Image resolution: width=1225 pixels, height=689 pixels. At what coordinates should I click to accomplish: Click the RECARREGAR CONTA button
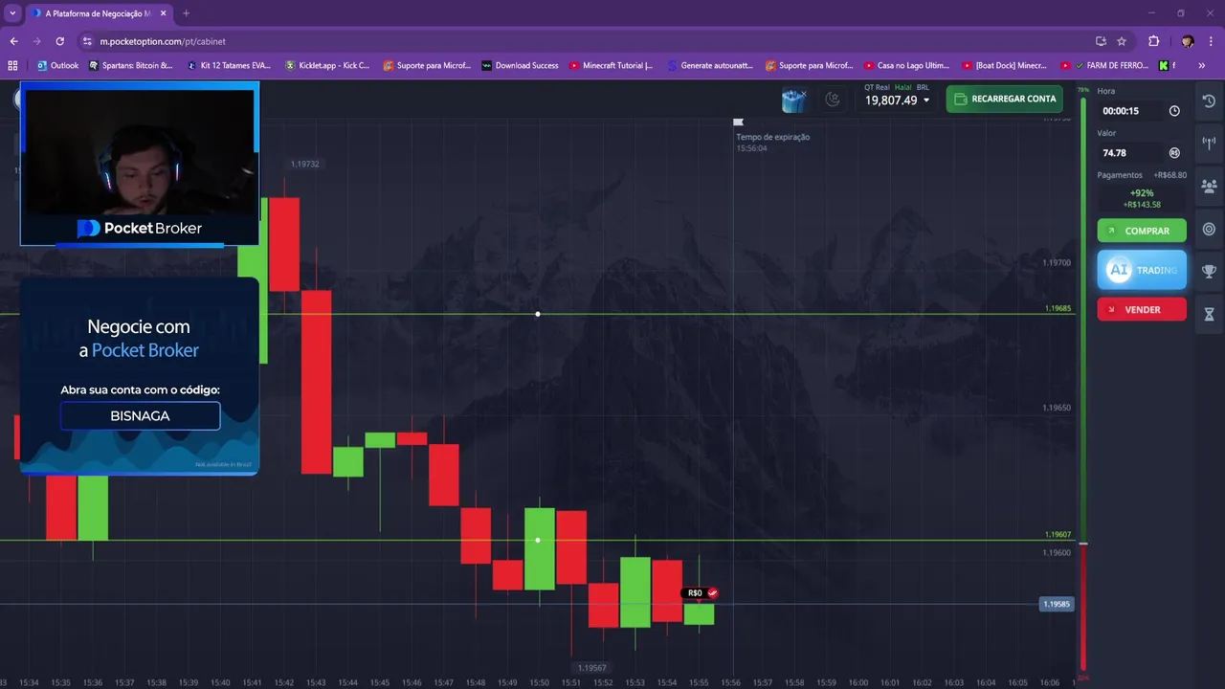(1004, 99)
